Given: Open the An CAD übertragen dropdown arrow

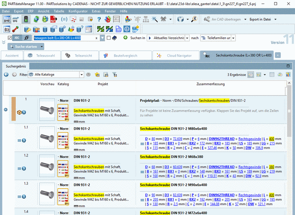Looking at the screenshot, I should click(x=245, y=19).
